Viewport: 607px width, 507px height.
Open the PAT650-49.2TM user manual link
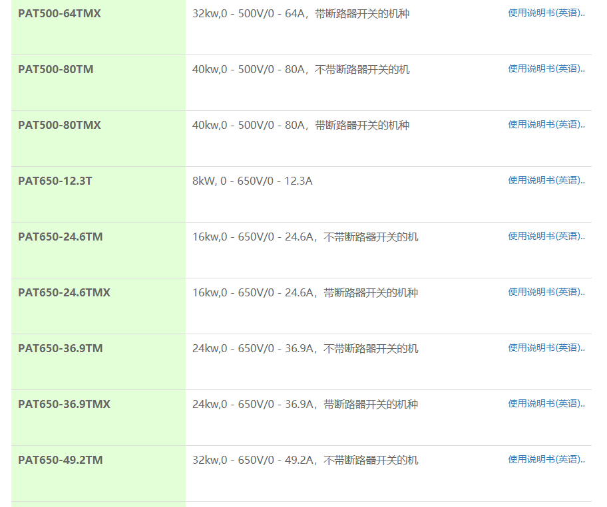coord(546,459)
